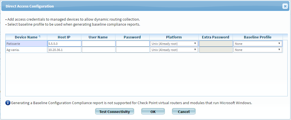Image resolution: width=291 pixels, height=120 pixels.
Task: Confirm with the OK button
Action: (153, 112)
